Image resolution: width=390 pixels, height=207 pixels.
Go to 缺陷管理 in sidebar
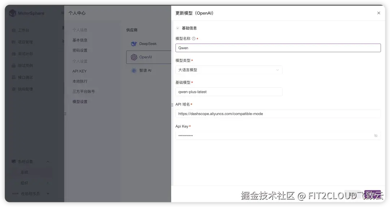tap(25, 89)
